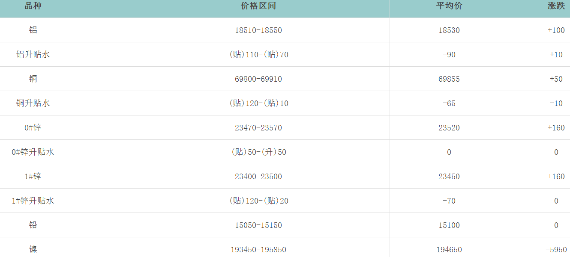Select the nickel change value -5950
This screenshot has width=570, height=257.
point(556,250)
